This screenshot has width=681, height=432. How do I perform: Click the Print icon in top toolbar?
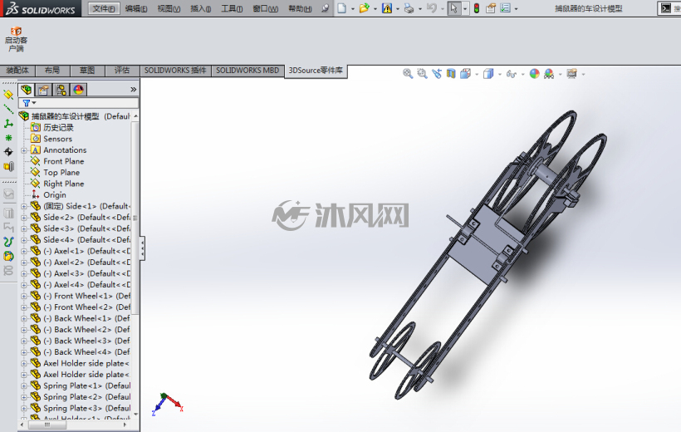pyautogui.click(x=409, y=8)
